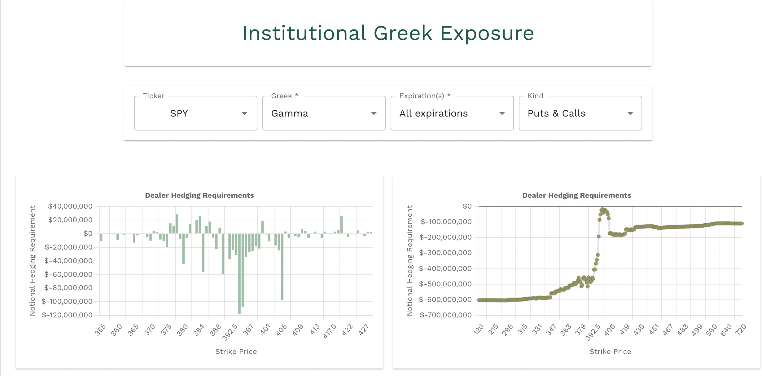This screenshot has height=376, width=762.
Task: Click the Strike Price label under line chart
Action: coord(610,352)
